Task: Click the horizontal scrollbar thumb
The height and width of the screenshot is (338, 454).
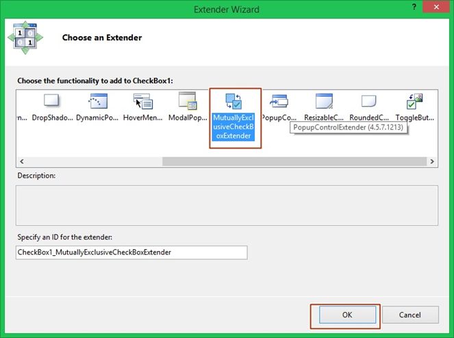Action: pos(294,161)
